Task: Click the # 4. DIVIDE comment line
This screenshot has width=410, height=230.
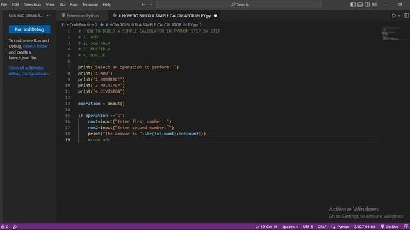Action: 92,56
